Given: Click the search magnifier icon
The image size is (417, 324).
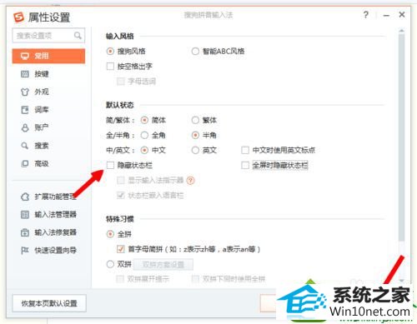Looking at the screenshot, I should coord(78,35).
